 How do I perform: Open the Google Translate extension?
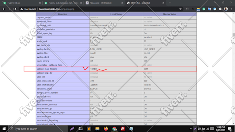(209, 9)
